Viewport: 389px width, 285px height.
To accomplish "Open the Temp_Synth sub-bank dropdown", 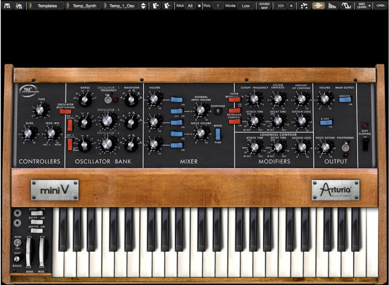I will pos(83,6).
